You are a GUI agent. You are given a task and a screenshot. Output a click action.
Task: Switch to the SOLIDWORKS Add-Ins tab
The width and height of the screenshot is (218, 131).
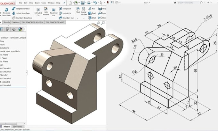[x=32, y=22]
